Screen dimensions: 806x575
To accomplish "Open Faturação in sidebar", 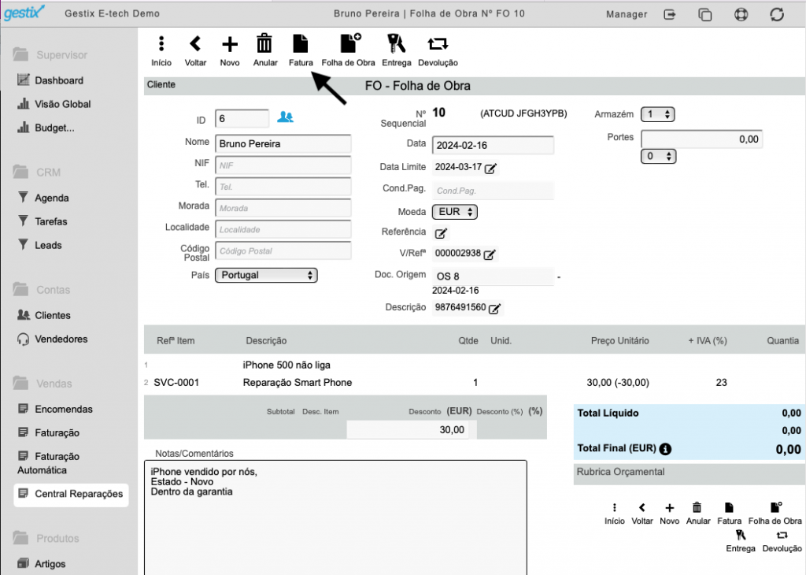I will pyautogui.click(x=57, y=433).
